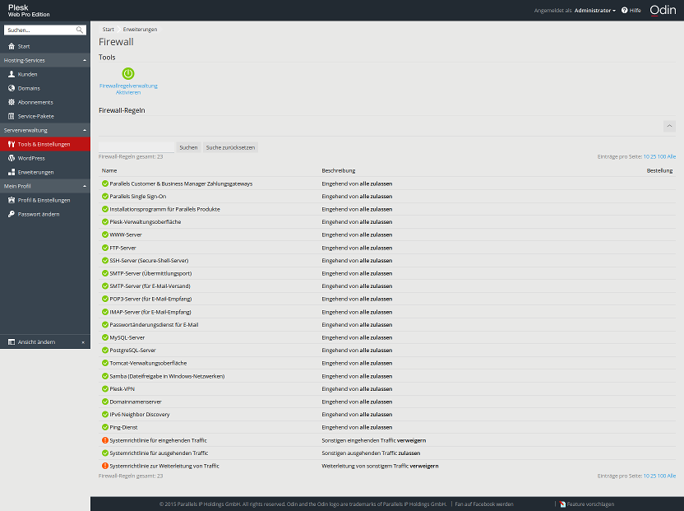Open the Fan auf Facebook werden link
Screen dimensions: 684x511
[483, 504]
